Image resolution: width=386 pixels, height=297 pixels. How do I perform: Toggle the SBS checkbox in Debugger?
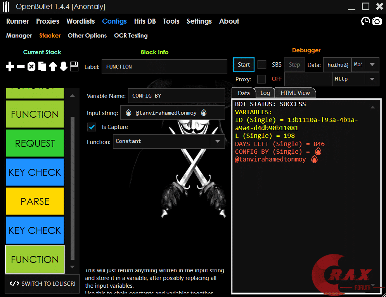pyautogui.click(x=262, y=65)
